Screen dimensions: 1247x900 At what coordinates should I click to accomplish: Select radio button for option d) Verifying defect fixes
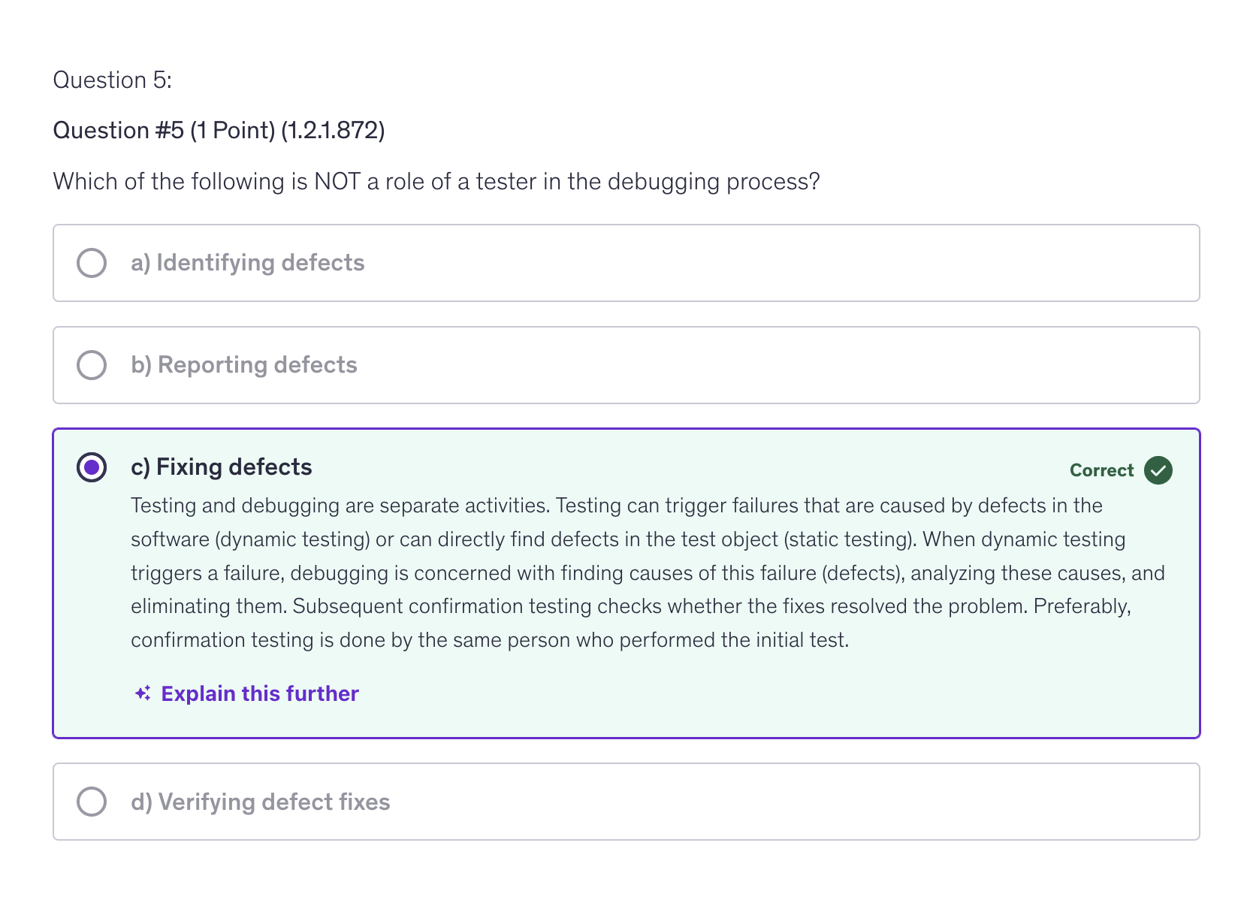point(92,802)
